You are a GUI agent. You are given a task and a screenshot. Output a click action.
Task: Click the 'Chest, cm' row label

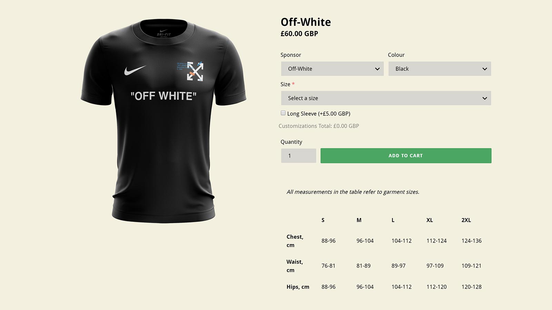pos(295,241)
